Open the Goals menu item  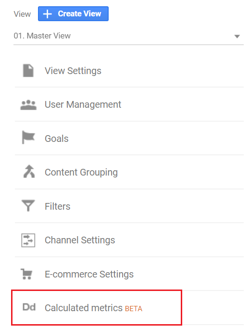tap(57, 139)
